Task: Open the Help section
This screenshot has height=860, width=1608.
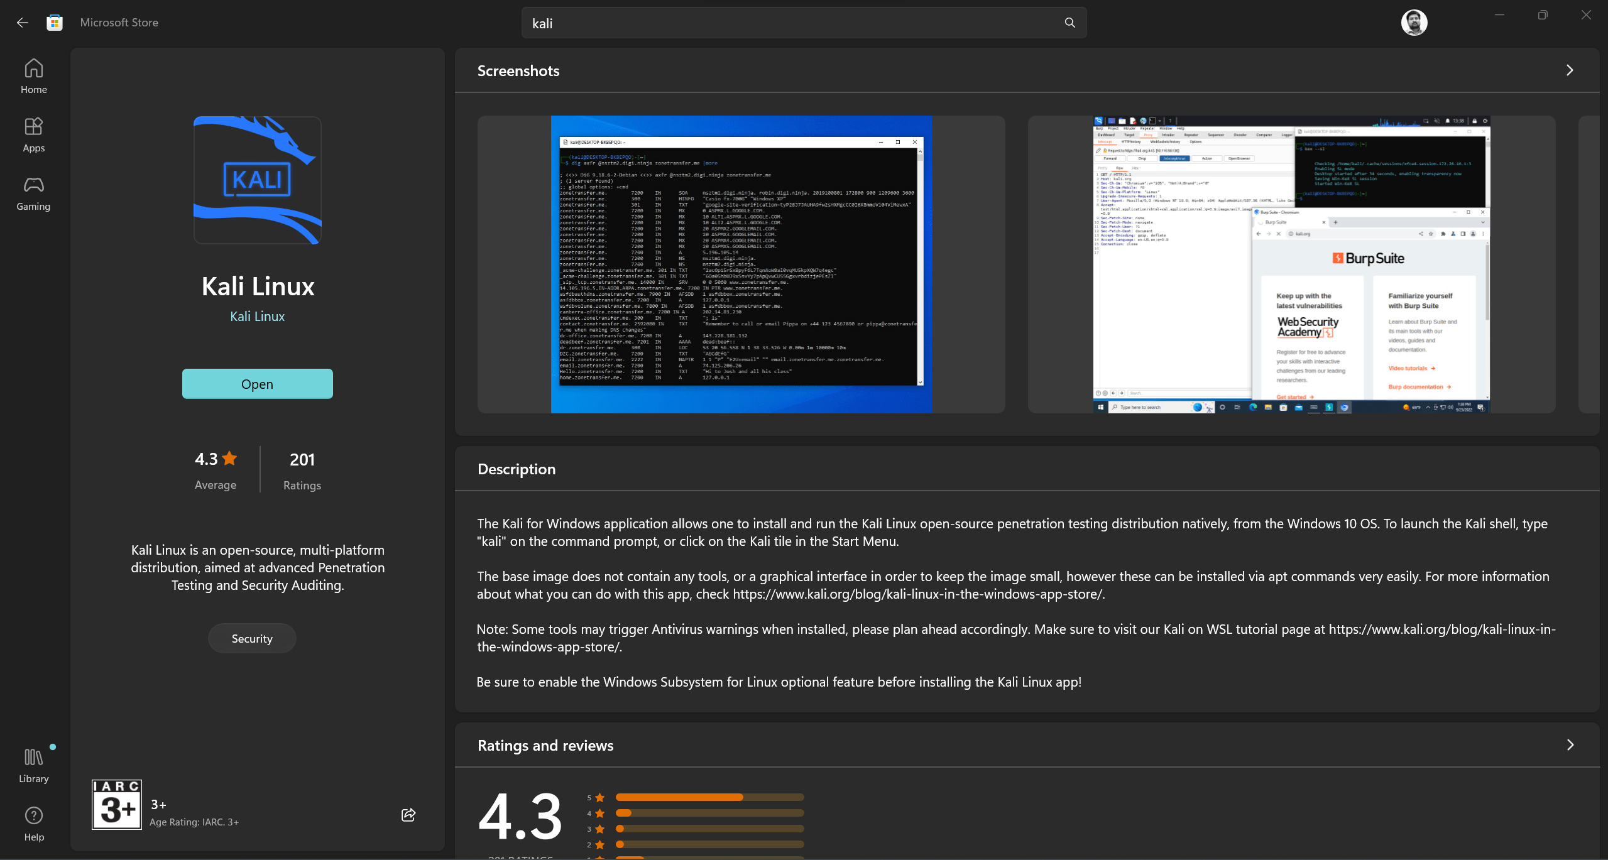Action: pos(33,823)
